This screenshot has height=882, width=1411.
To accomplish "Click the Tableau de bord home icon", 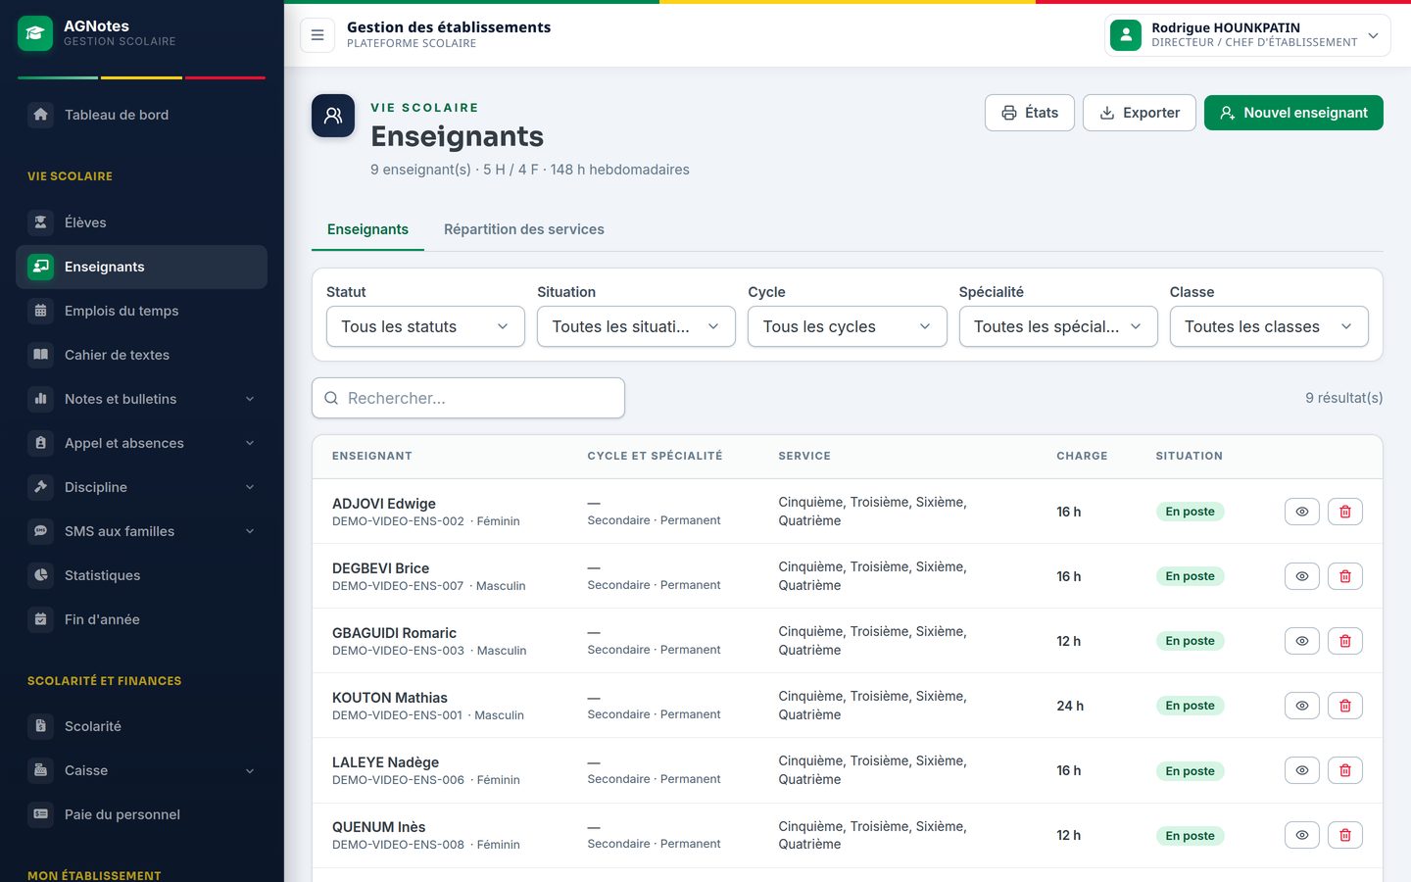I will pos(40,115).
